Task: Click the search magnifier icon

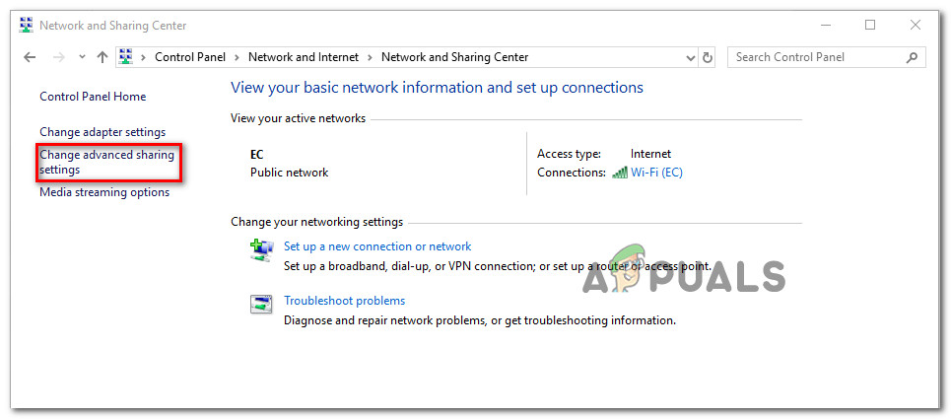Action: point(914,57)
